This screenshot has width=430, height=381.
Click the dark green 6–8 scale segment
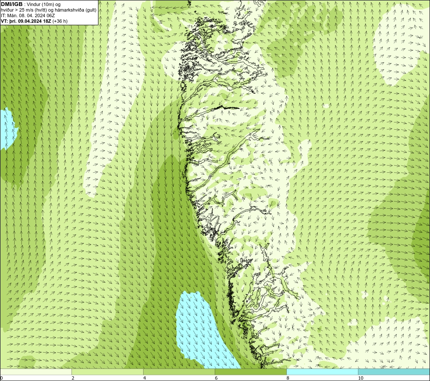point(251,372)
